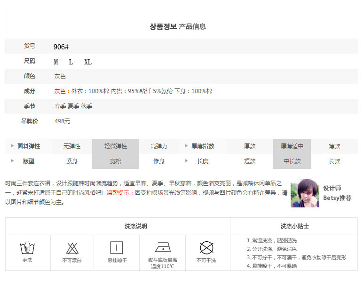Click the 灰色 value in the 颜色 row
The width and height of the screenshot is (364, 285).
pos(60,76)
